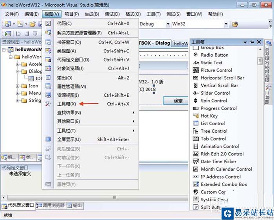Select Animation Control in toolbox

pyautogui.click(x=216, y=146)
